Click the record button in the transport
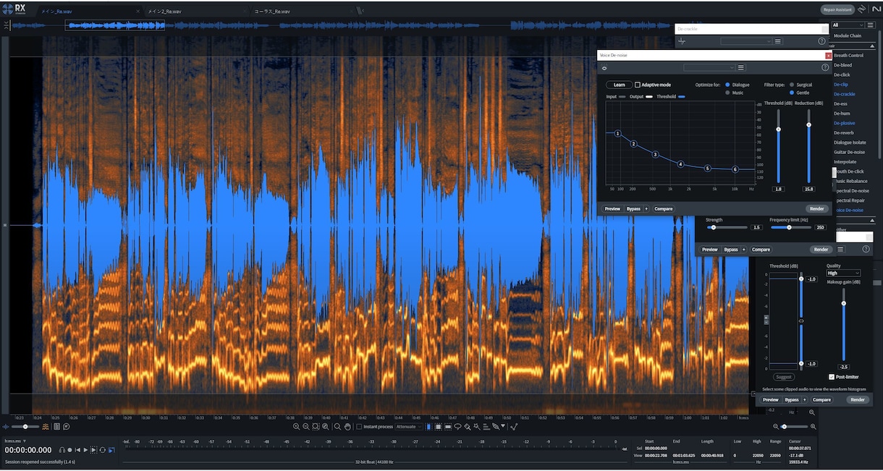 [x=69, y=450]
